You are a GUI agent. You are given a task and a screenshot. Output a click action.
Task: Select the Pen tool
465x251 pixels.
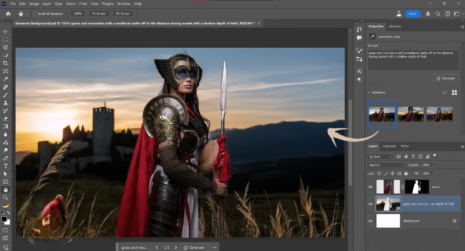tap(5, 158)
